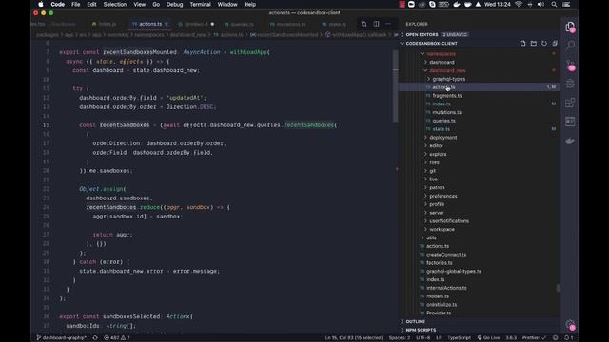Expand the preferences folder
Image resolution: width=609 pixels, height=342 pixels.
[x=442, y=196]
